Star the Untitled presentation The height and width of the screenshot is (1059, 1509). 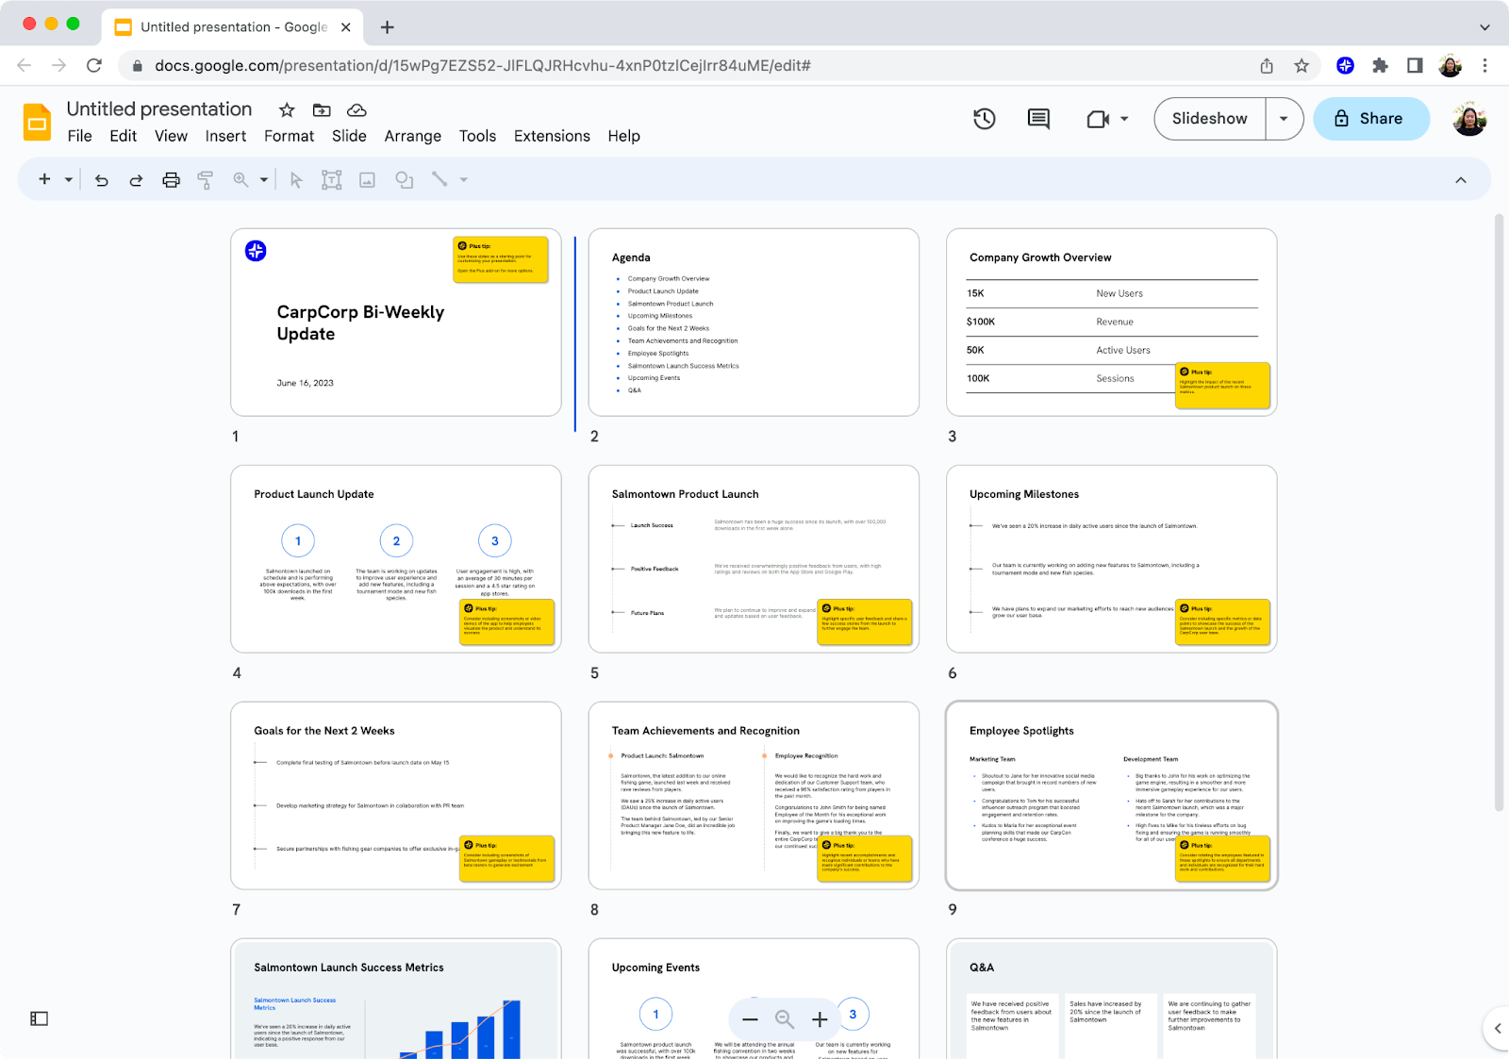287,110
